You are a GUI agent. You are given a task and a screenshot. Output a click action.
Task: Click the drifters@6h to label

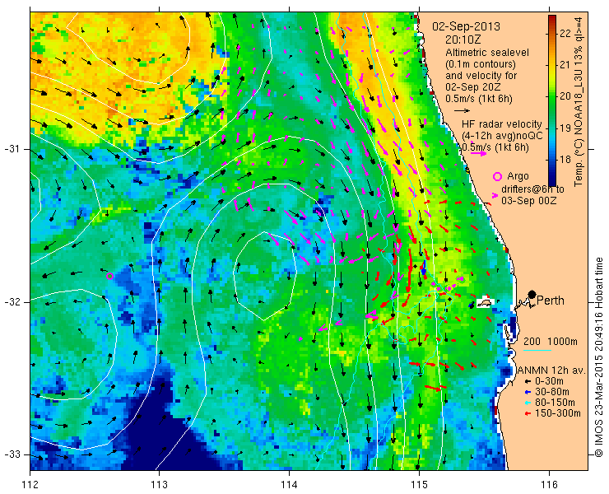pyautogui.click(x=532, y=189)
